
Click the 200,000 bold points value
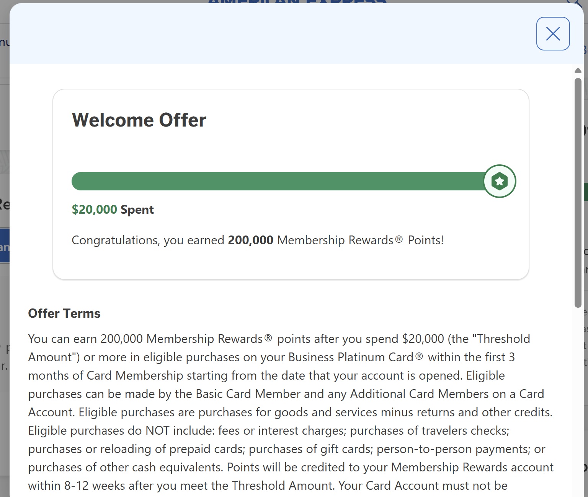[250, 240]
